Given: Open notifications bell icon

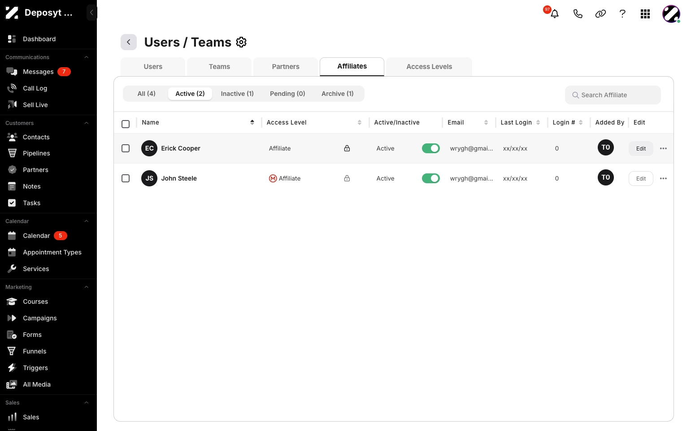Looking at the screenshot, I should (554, 13).
